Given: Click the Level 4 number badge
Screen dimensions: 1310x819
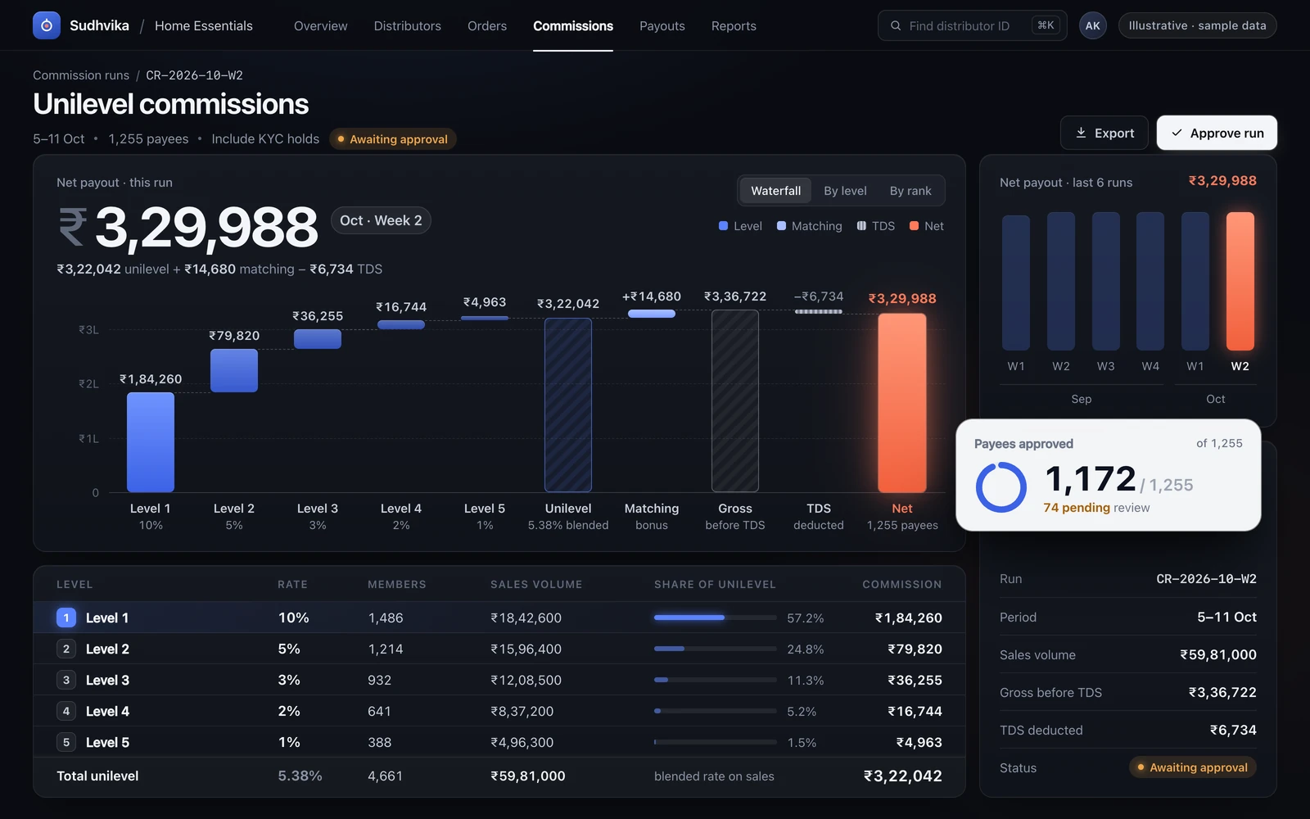Looking at the screenshot, I should (66, 711).
